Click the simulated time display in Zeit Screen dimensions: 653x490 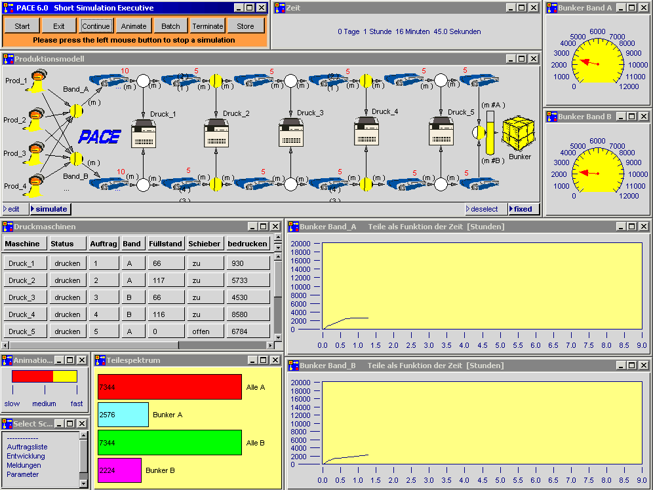pyautogui.click(x=409, y=31)
